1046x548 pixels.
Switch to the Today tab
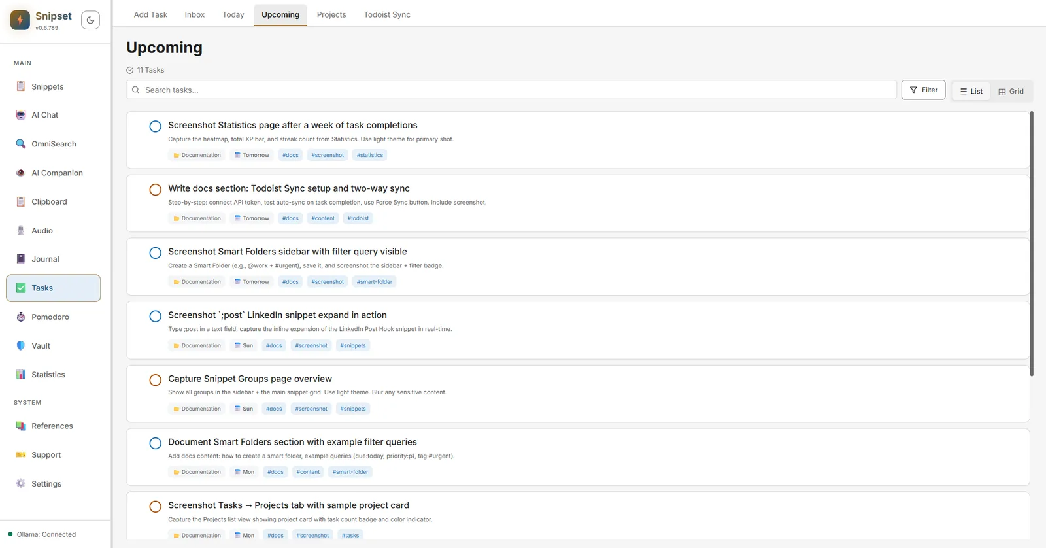[233, 14]
